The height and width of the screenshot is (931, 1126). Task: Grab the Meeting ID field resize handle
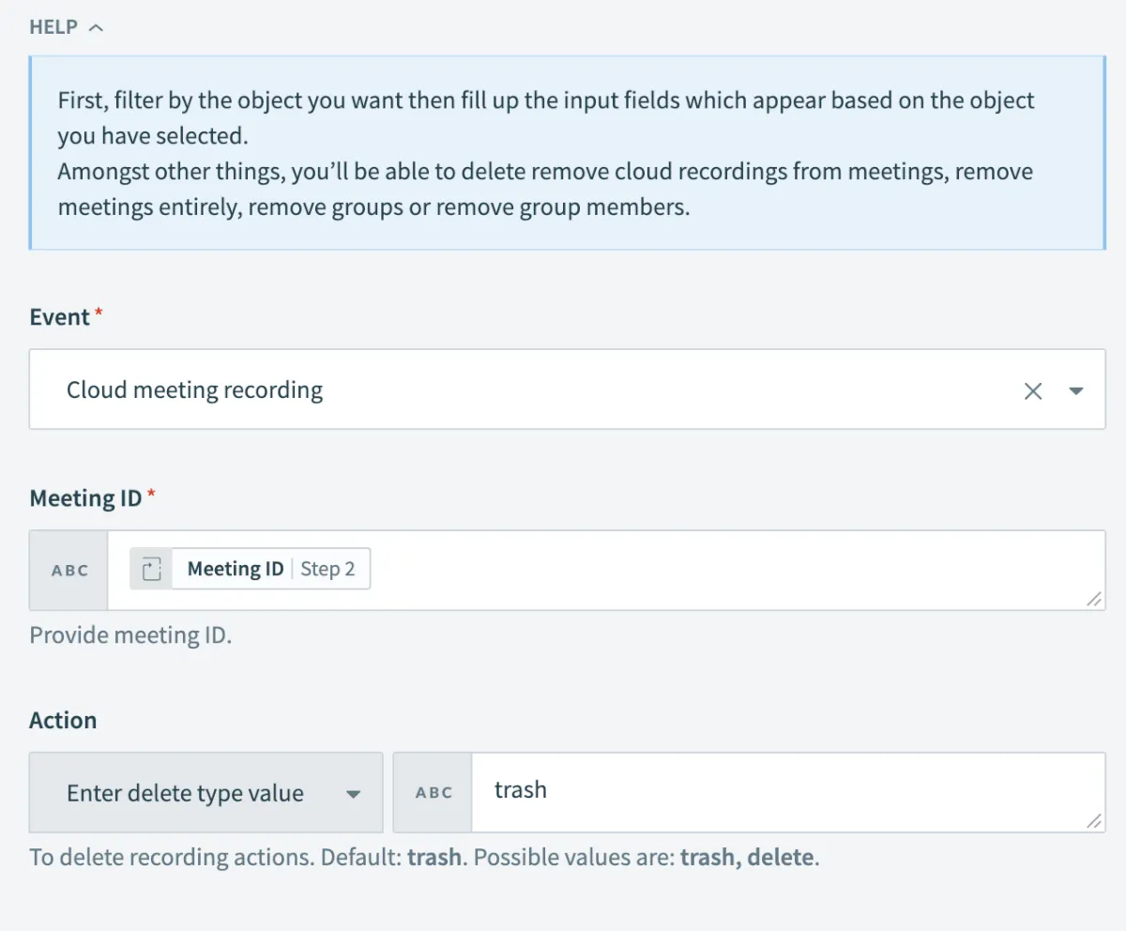(x=1094, y=599)
